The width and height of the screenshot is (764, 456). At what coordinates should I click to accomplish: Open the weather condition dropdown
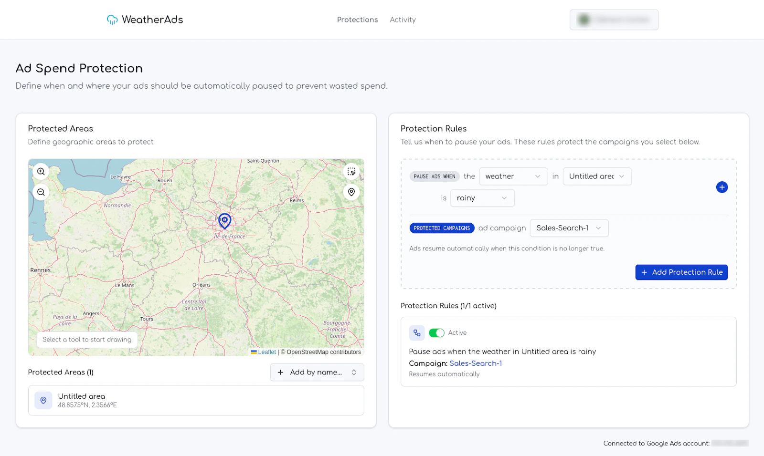pos(513,176)
